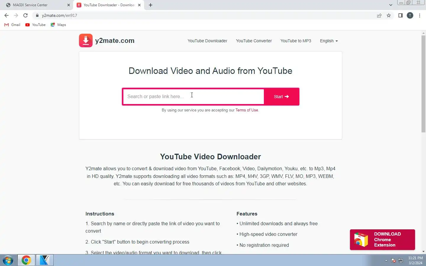Click the network tray icon
This screenshot has height=266, width=426.
(x=401, y=260)
